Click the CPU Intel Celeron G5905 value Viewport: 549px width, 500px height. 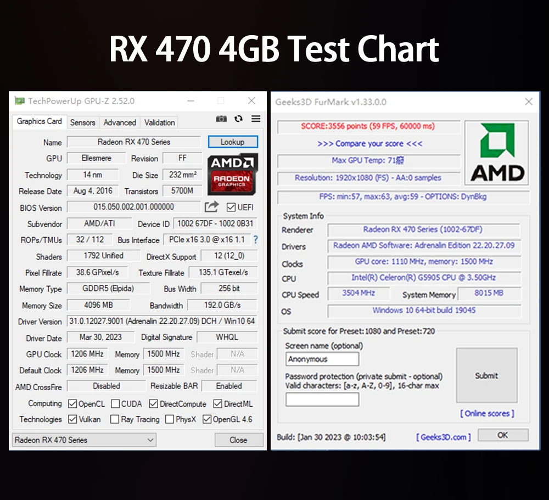(423, 278)
